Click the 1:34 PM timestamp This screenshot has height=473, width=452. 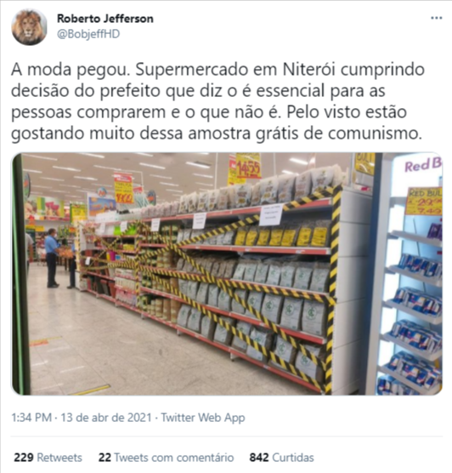31,418
